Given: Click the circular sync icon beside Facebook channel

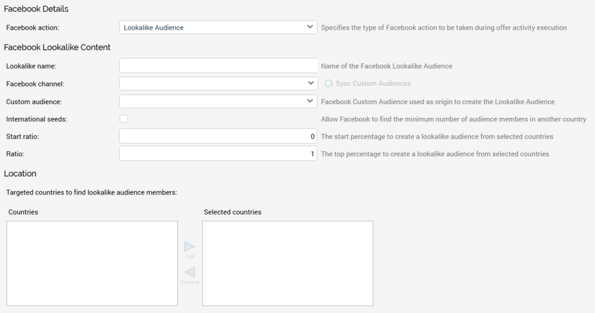Looking at the screenshot, I should point(328,84).
